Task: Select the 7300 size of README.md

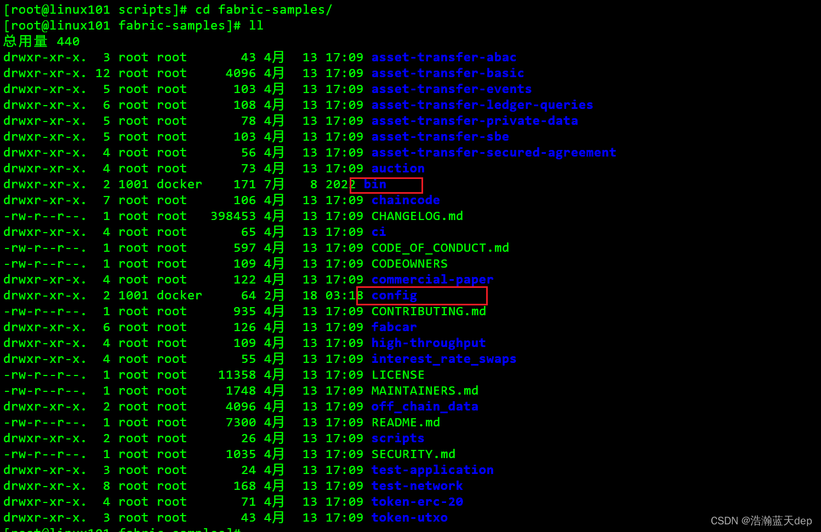Action: pos(241,423)
